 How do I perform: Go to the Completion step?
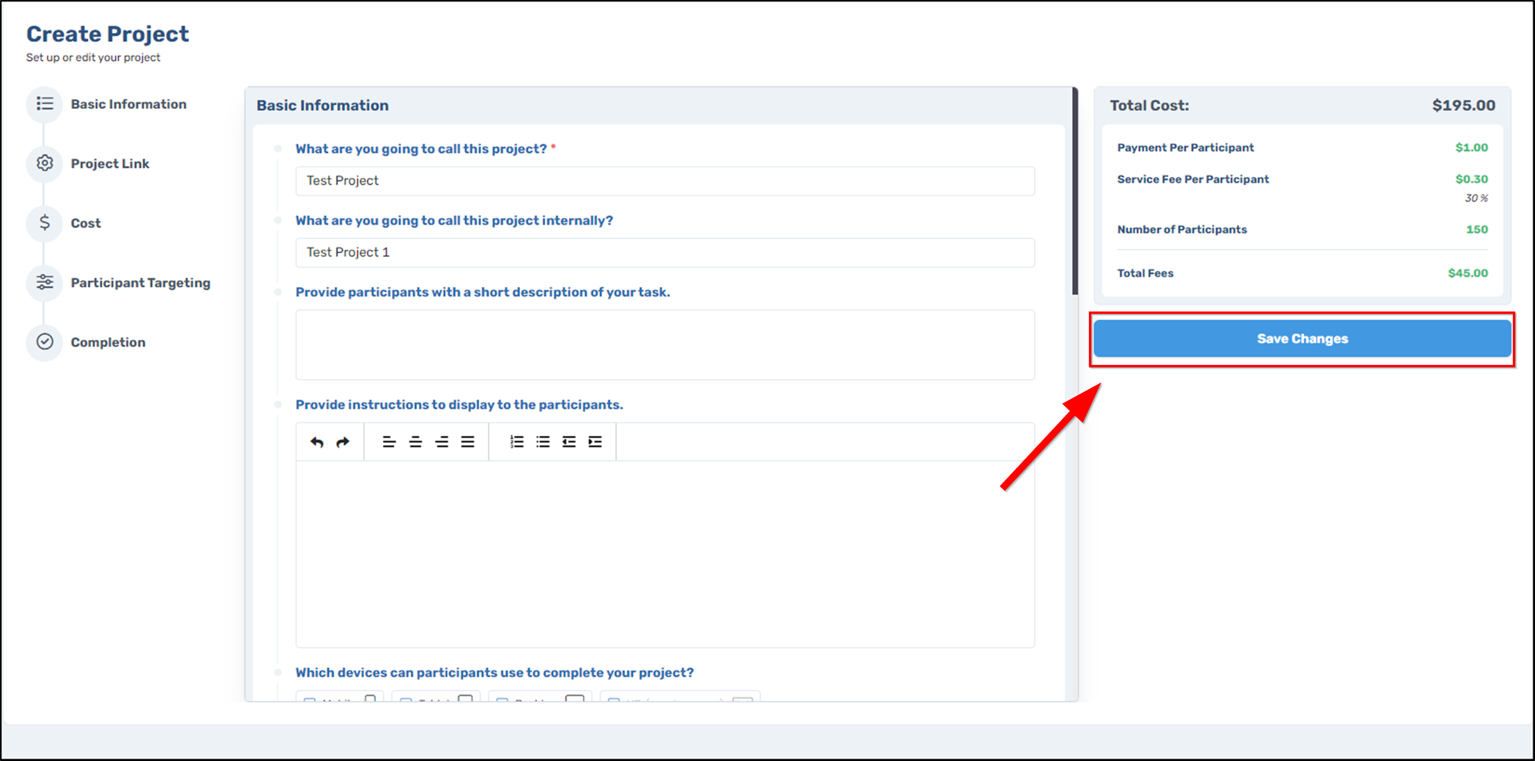[108, 343]
